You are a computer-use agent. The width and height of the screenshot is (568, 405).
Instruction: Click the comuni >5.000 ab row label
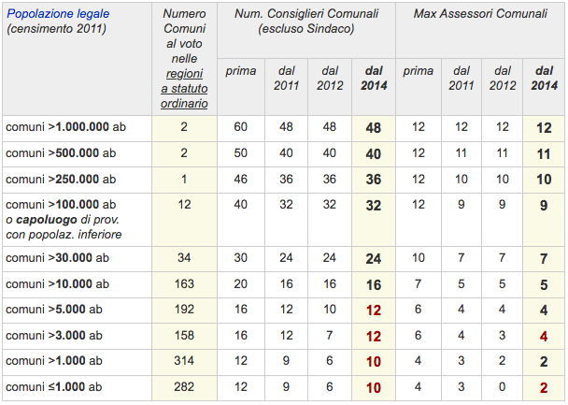54,310
